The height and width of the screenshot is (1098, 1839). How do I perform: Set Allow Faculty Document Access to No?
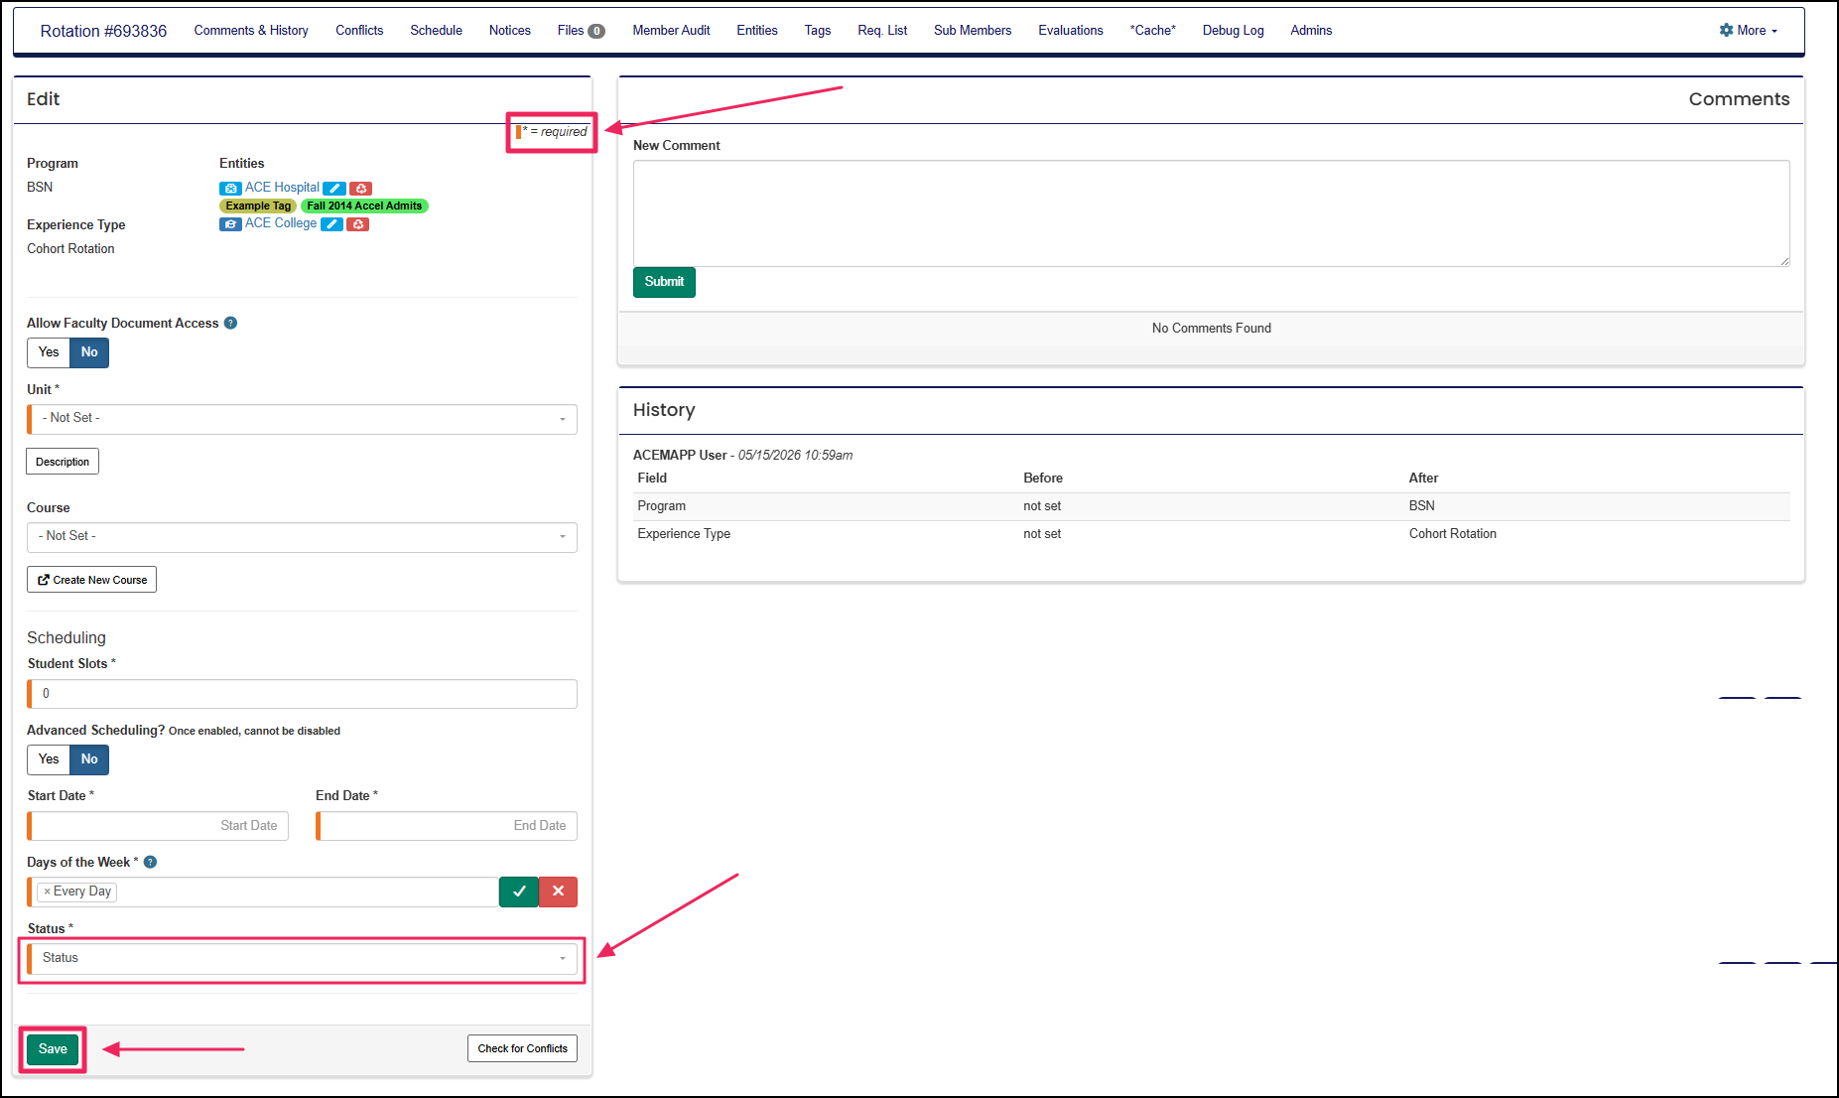click(89, 352)
